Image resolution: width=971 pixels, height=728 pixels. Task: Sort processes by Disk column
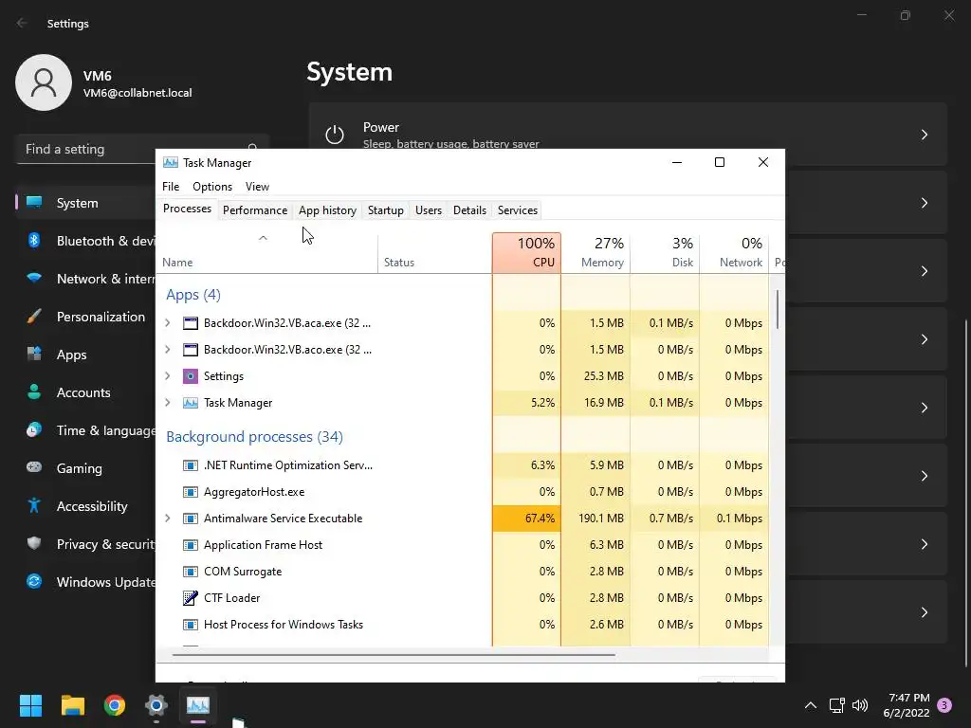pos(665,252)
